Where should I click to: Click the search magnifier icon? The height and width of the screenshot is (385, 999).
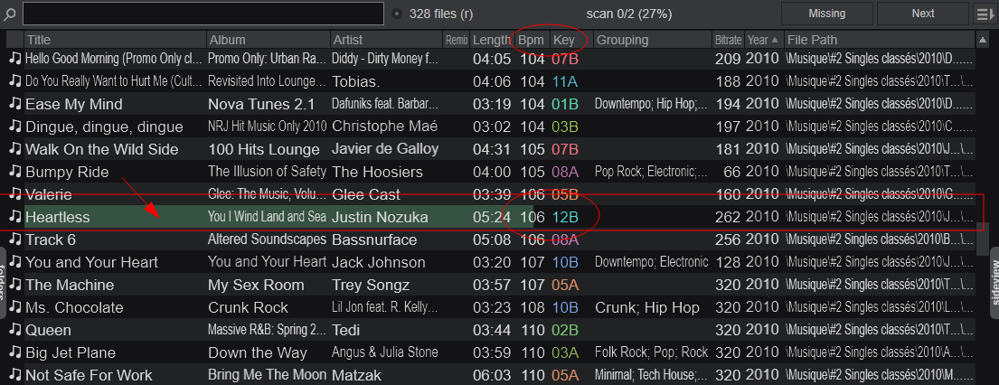[9, 14]
